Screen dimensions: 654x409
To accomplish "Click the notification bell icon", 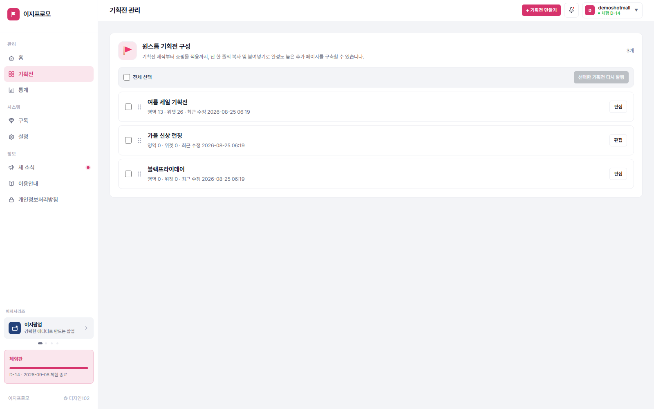I will [x=571, y=10].
